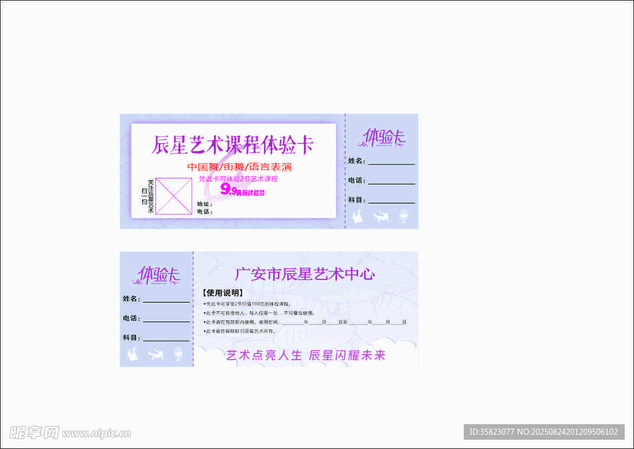Click the microphone icon on the bottom card stub

(178, 354)
